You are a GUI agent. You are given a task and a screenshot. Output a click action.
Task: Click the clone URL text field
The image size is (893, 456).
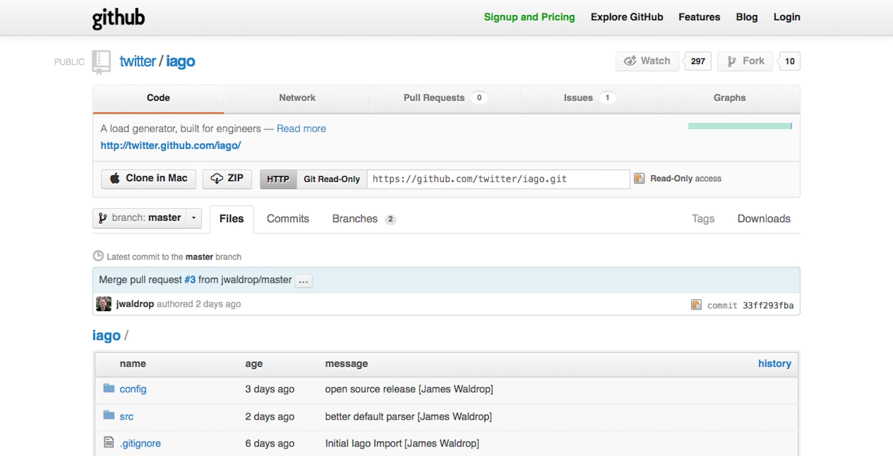(x=498, y=179)
